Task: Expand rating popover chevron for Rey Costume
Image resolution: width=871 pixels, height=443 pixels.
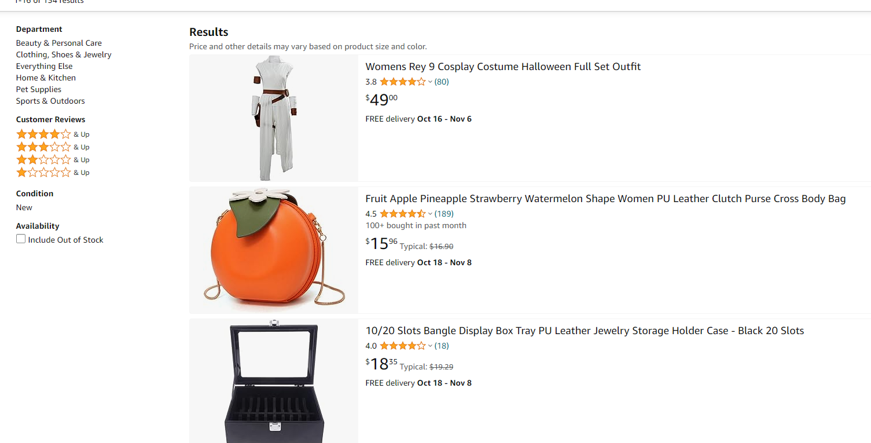Action: pos(430,82)
